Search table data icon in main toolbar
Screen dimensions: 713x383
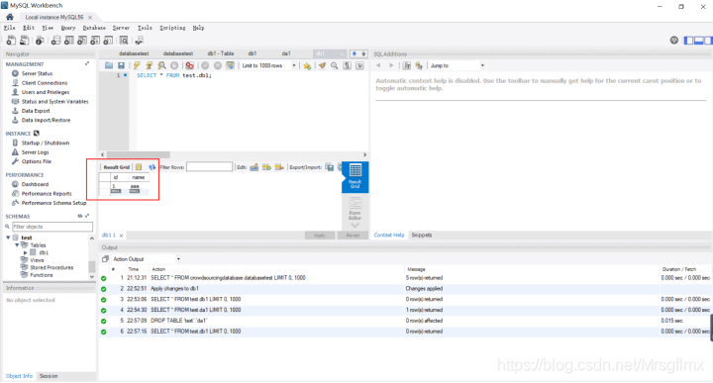tap(124, 41)
